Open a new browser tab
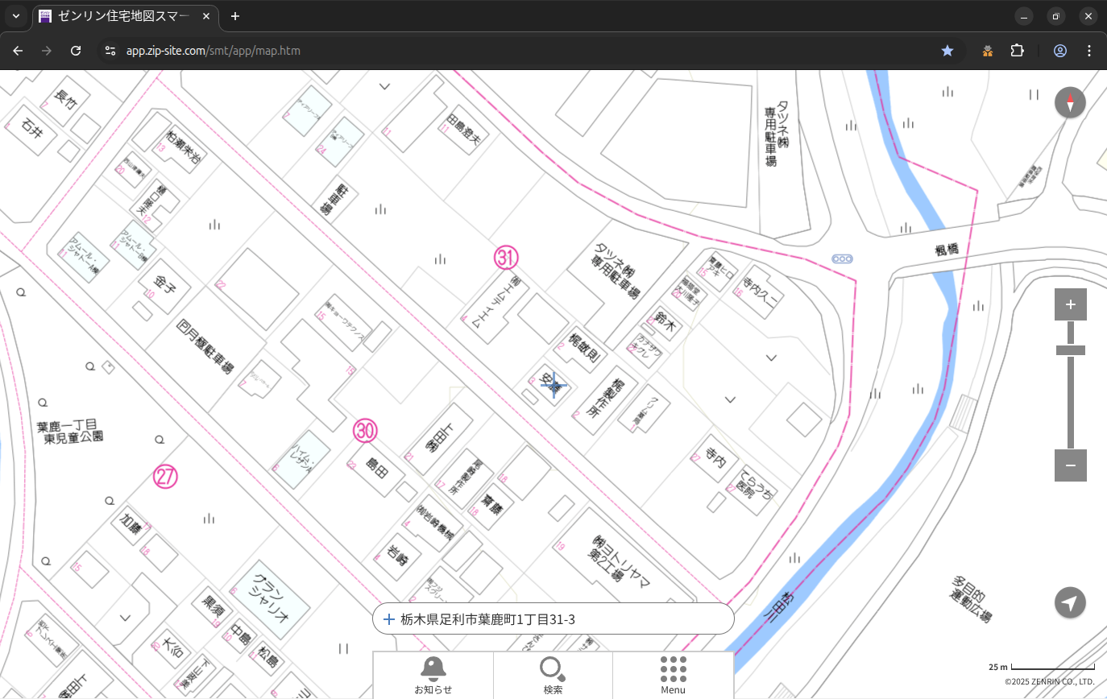 [234, 16]
